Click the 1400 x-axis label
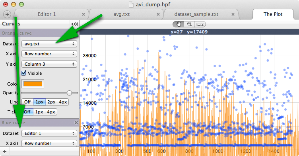Viewport: 299px width, 156px height. [x=274, y=151]
